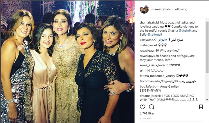This screenshot has height=123, width=209.
Task: Open kikayasso27 commenter profile
Action: [x=148, y=40]
